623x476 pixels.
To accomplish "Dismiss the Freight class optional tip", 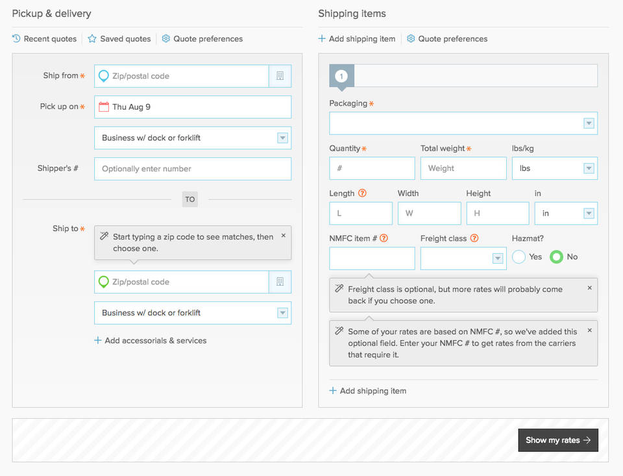I will click(589, 288).
